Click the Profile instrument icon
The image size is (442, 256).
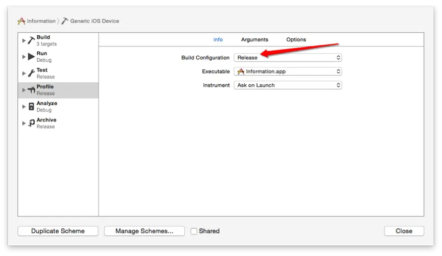pyautogui.click(x=31, y=90)
